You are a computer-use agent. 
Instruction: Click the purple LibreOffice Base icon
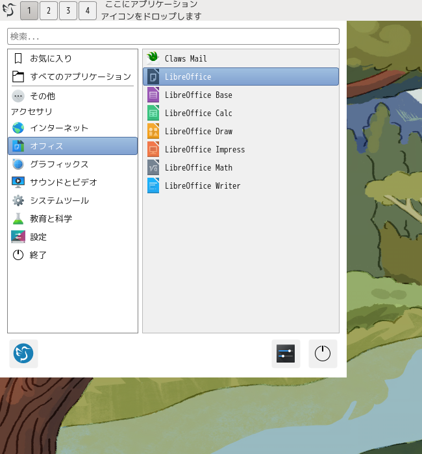point(153,95)
